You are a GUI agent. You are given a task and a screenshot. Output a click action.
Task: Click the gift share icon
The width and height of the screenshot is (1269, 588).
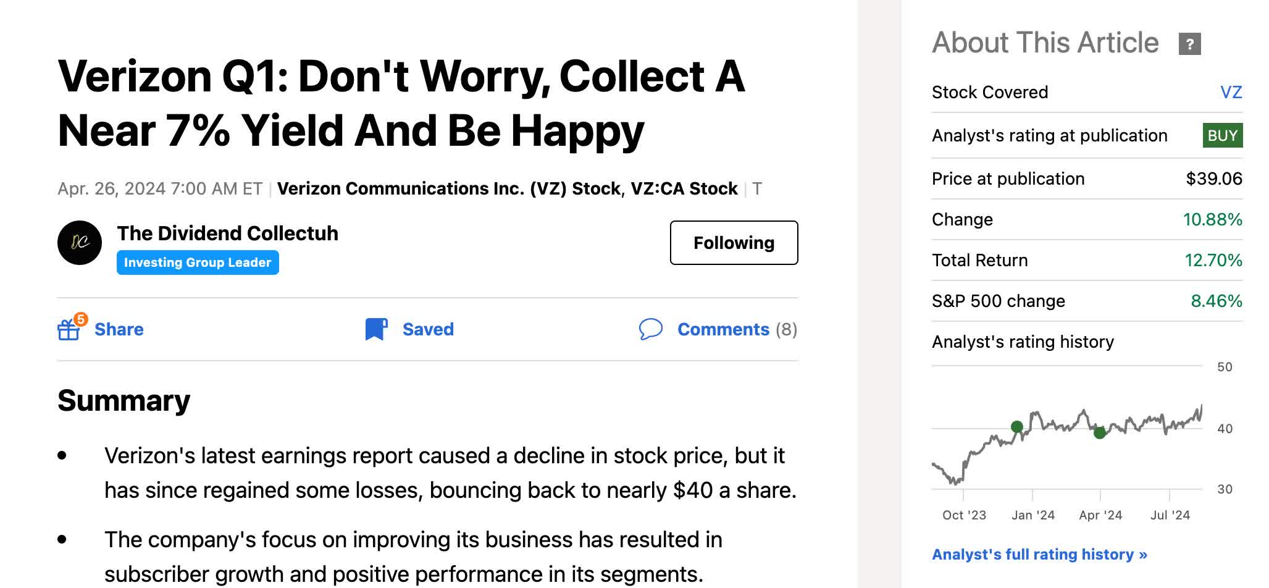pyautogui.click(x=68, y=330)
